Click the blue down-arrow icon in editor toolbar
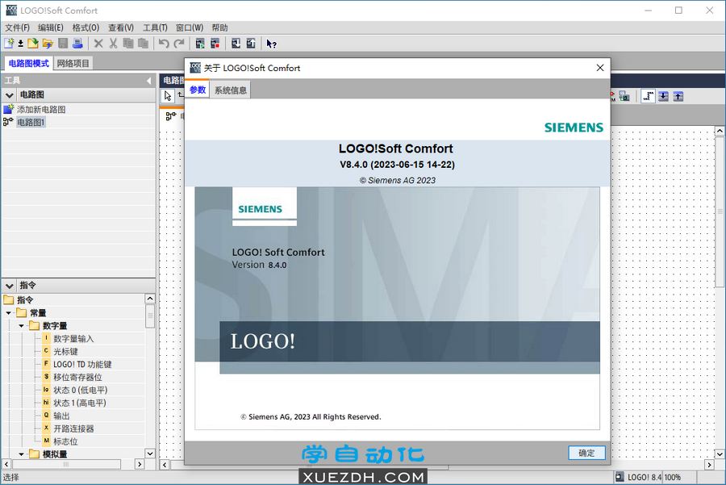Screen dimensions: 726x485 click(664, 96)
